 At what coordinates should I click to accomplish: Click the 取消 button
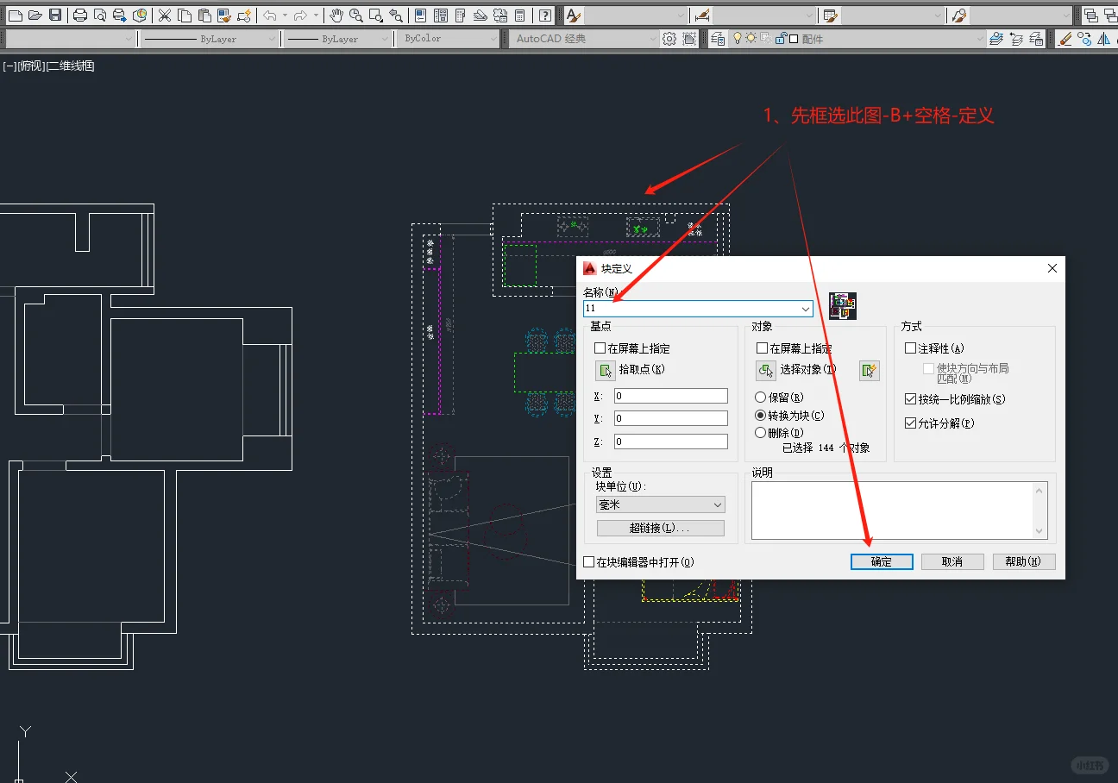[x=952, y=561]
